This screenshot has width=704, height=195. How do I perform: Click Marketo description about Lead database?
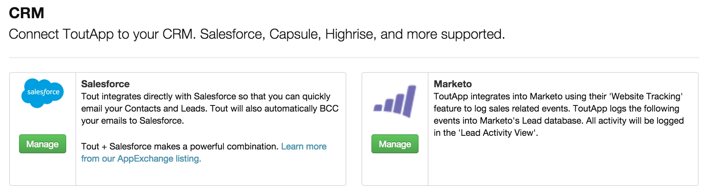coord(558,121)
